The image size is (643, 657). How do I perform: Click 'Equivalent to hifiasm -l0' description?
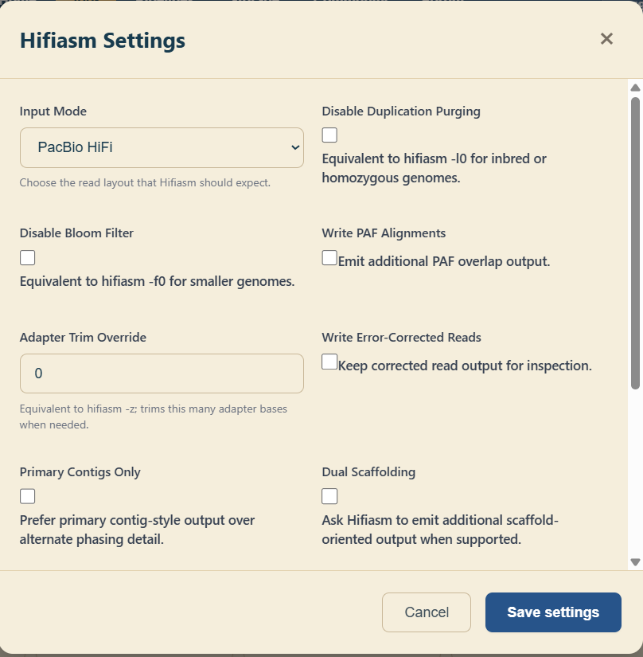435,168
